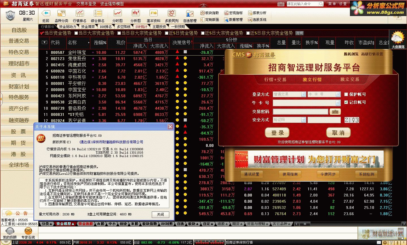Enable 近5日非大宗资金强势 checkbox
This screenshot has width=407, height=245.
tap(248, 33)
